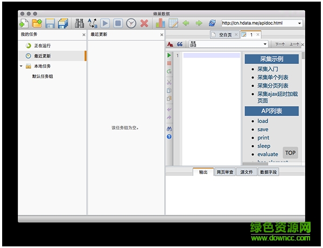Open the 采集单个列表 link
323x248 pixels.
(273, 77)
